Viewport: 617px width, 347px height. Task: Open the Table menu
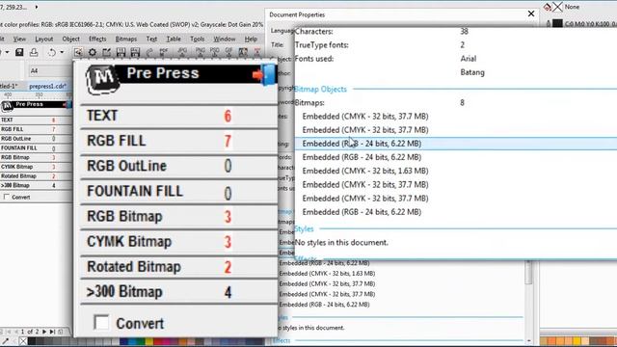click(174, 39)
